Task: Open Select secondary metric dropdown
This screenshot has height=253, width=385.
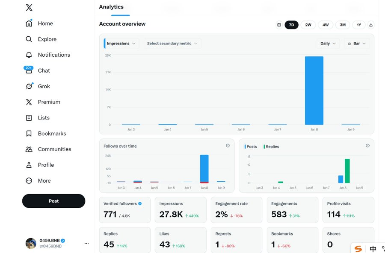Action: click(x=172, y=44)
